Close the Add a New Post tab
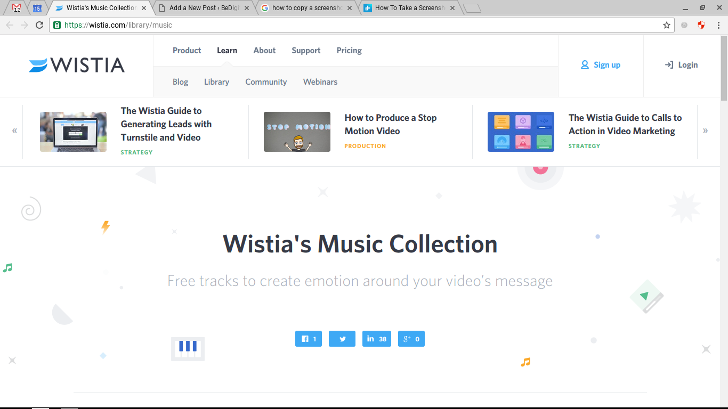The height and width of the screenshot is (409, 728). point(248,8)
